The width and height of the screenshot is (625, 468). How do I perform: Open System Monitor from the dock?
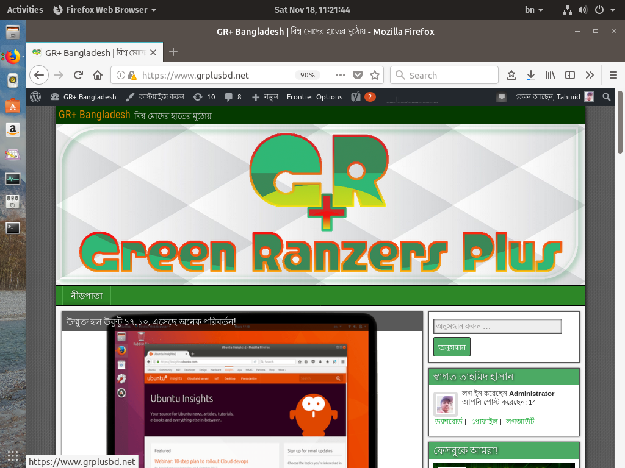click(x=13, y=179)
